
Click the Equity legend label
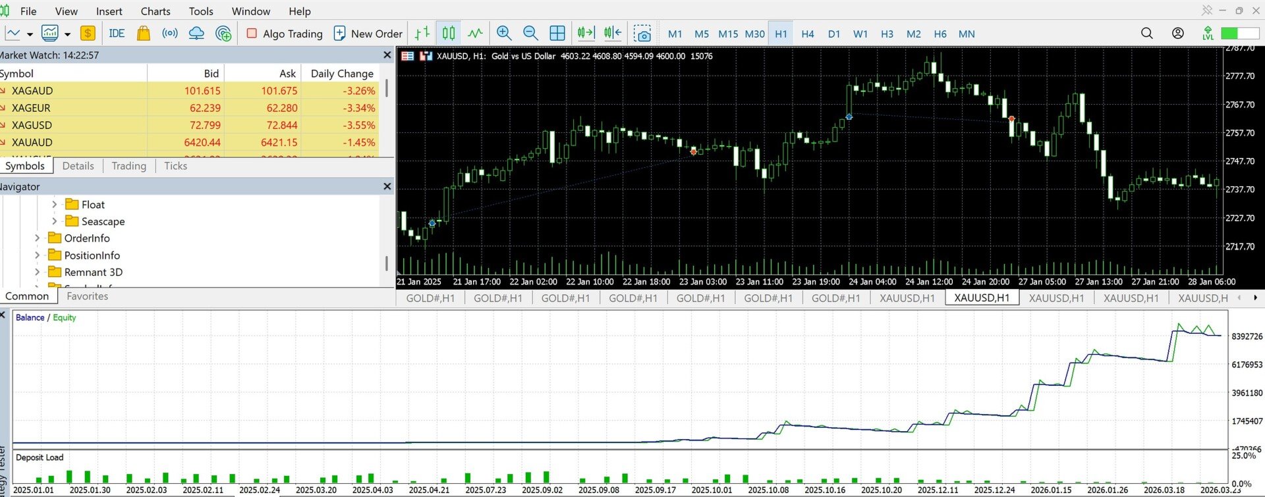click(x=65, y=317)
